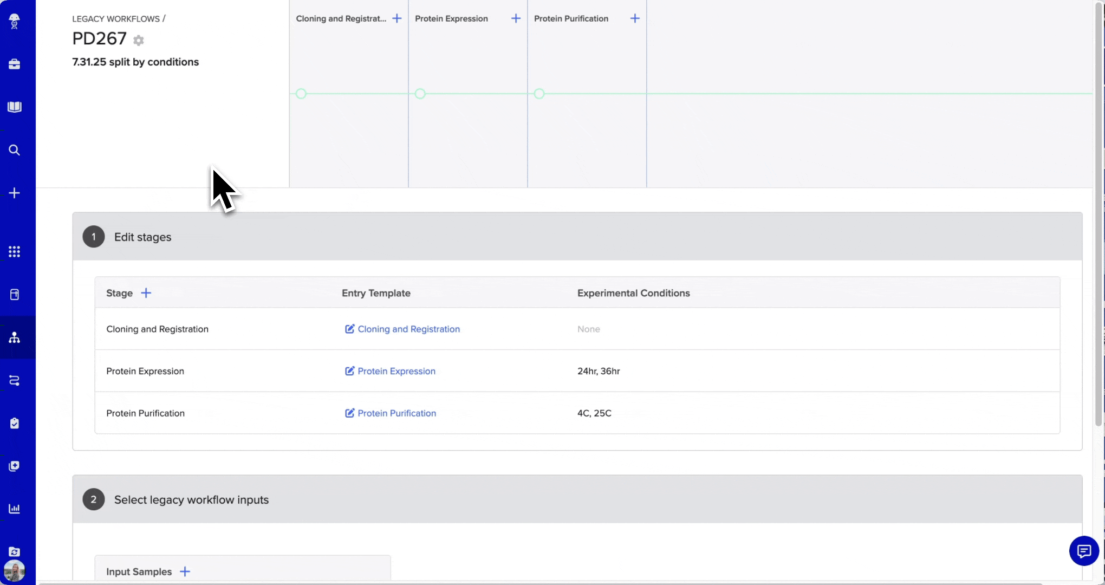Open Protein Purification entry template link
1105x585 pixels.
(x=396, y=413)
